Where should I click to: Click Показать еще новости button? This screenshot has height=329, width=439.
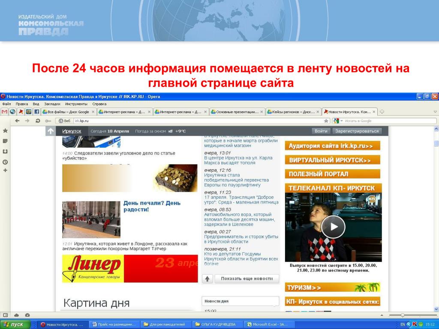point(247,278)
